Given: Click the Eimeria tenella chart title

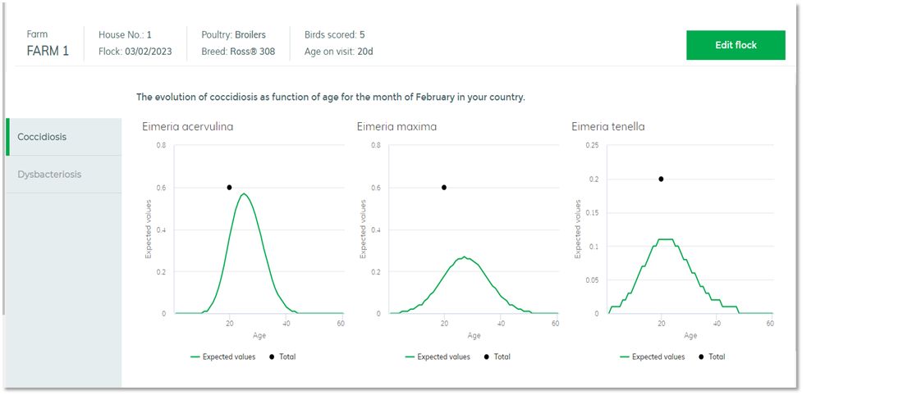Looking at the screenshot, I should pyautogui.click(x=607, y=127).
